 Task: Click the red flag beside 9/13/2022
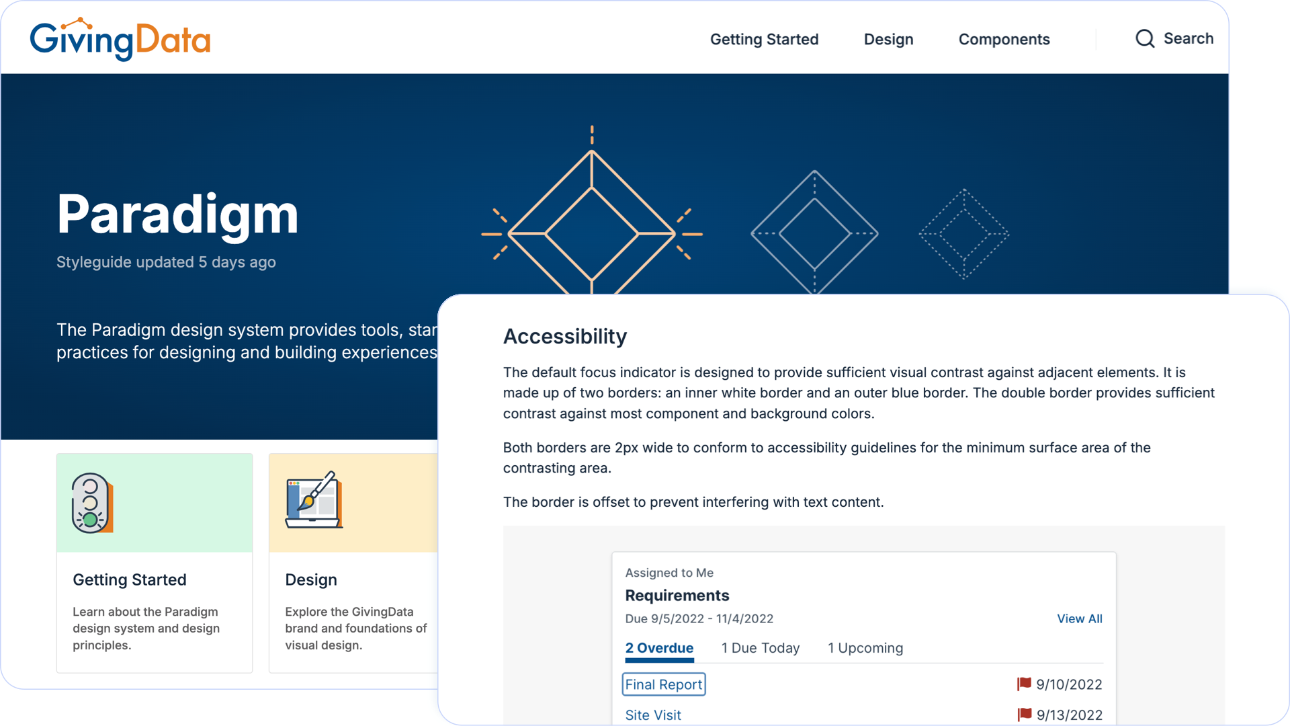(1025, 714)
